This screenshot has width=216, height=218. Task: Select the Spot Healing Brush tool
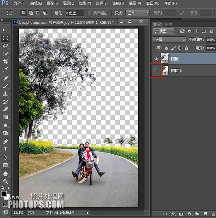tap(5, 78)
